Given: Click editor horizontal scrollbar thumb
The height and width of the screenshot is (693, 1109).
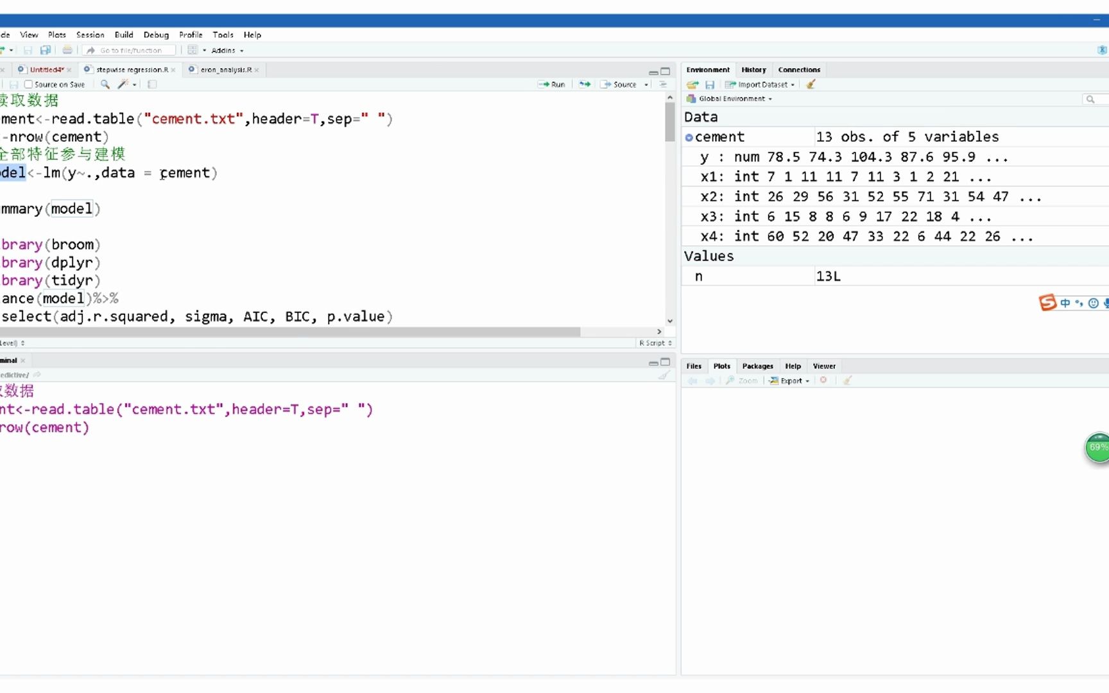Looking at the screenshot, I should click(x=290, y=332).
